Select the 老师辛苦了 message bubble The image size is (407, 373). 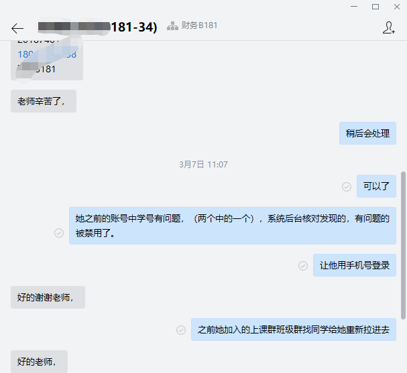point(44,101)
